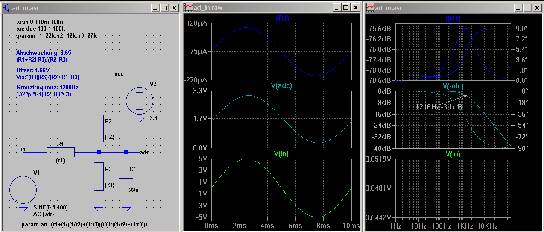This screenshot has height=232, width=544.
Task: Select voltage source V1 symbol
Action: click(23, 189)
